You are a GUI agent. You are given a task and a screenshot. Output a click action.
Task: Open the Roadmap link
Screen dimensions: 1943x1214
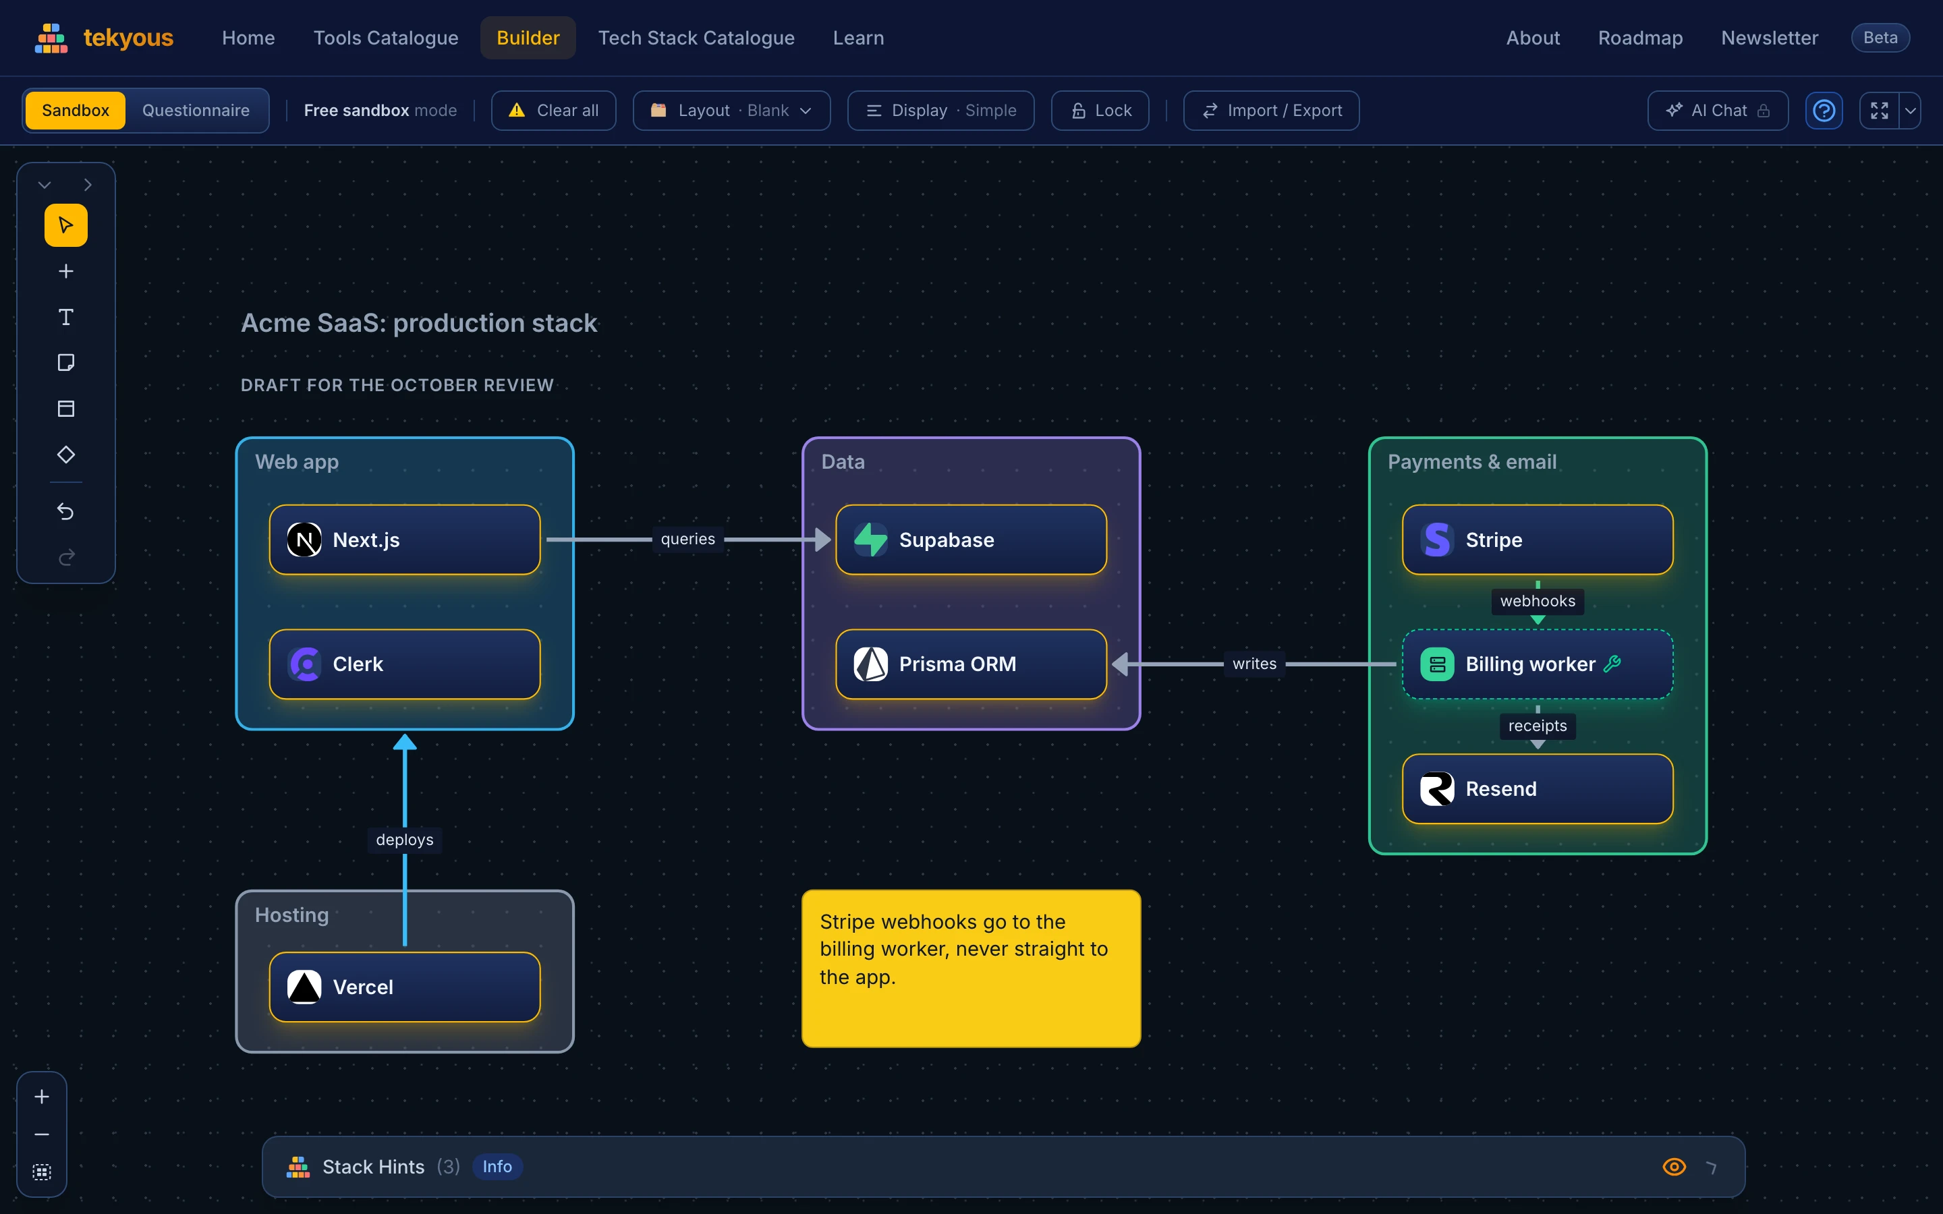click(x=1640, y=38)
